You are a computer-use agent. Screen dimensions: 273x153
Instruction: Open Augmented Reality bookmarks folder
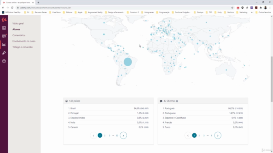[x=94, y=12]
